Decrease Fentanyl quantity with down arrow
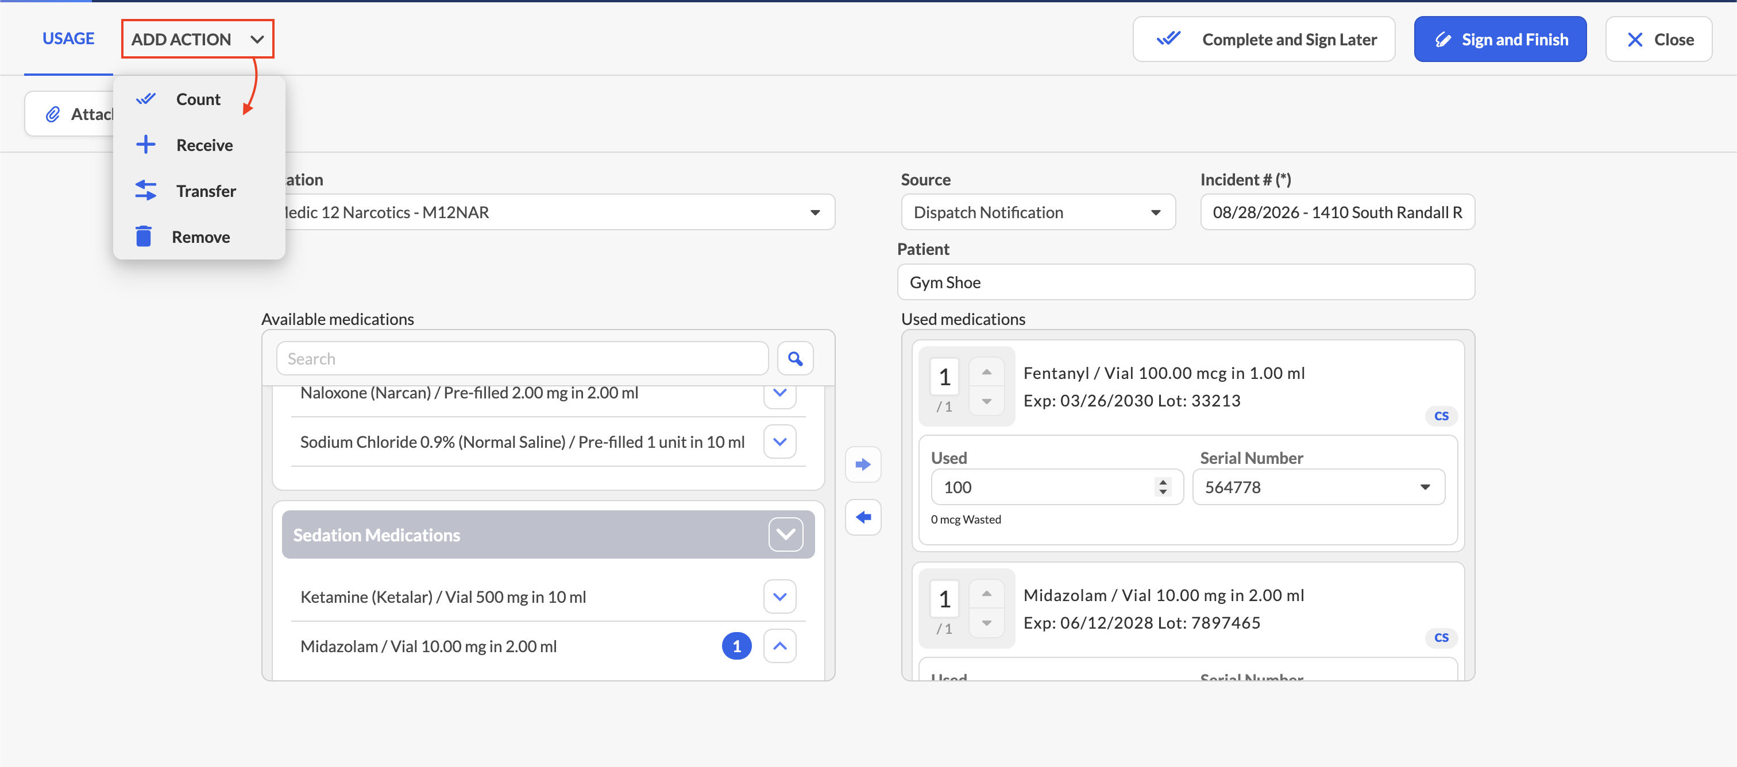1737x767 pixels. coord(986,401)
